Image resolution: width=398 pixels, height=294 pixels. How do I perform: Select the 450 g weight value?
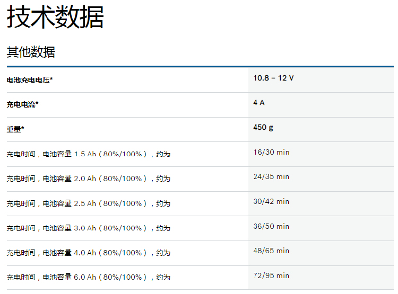[x=263, y=127]
